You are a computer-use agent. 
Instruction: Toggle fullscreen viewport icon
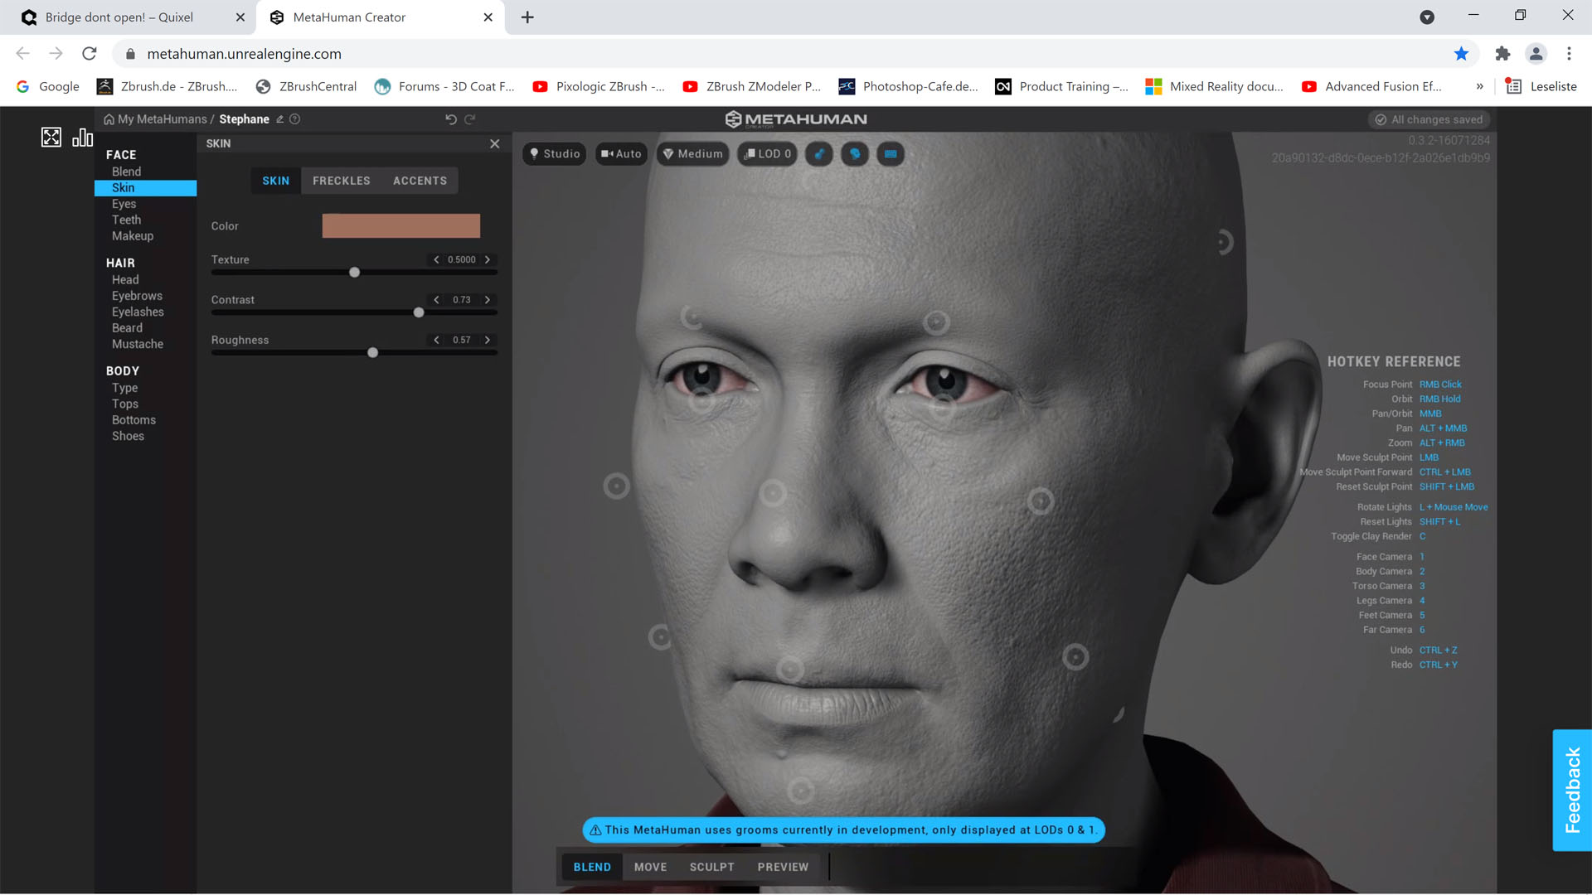51,138
